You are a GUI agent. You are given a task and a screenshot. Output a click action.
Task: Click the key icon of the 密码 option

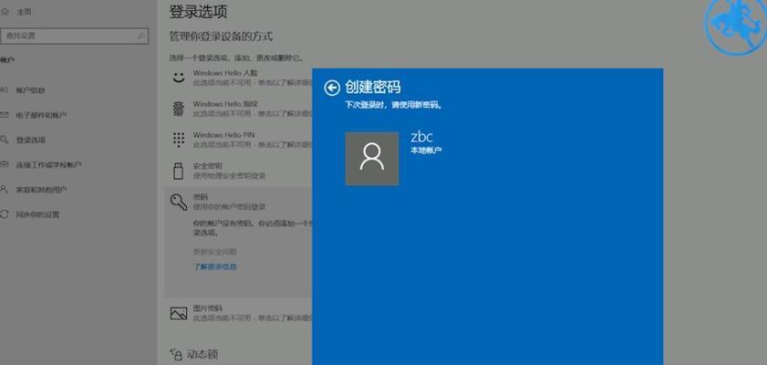[x=179, y=202]
